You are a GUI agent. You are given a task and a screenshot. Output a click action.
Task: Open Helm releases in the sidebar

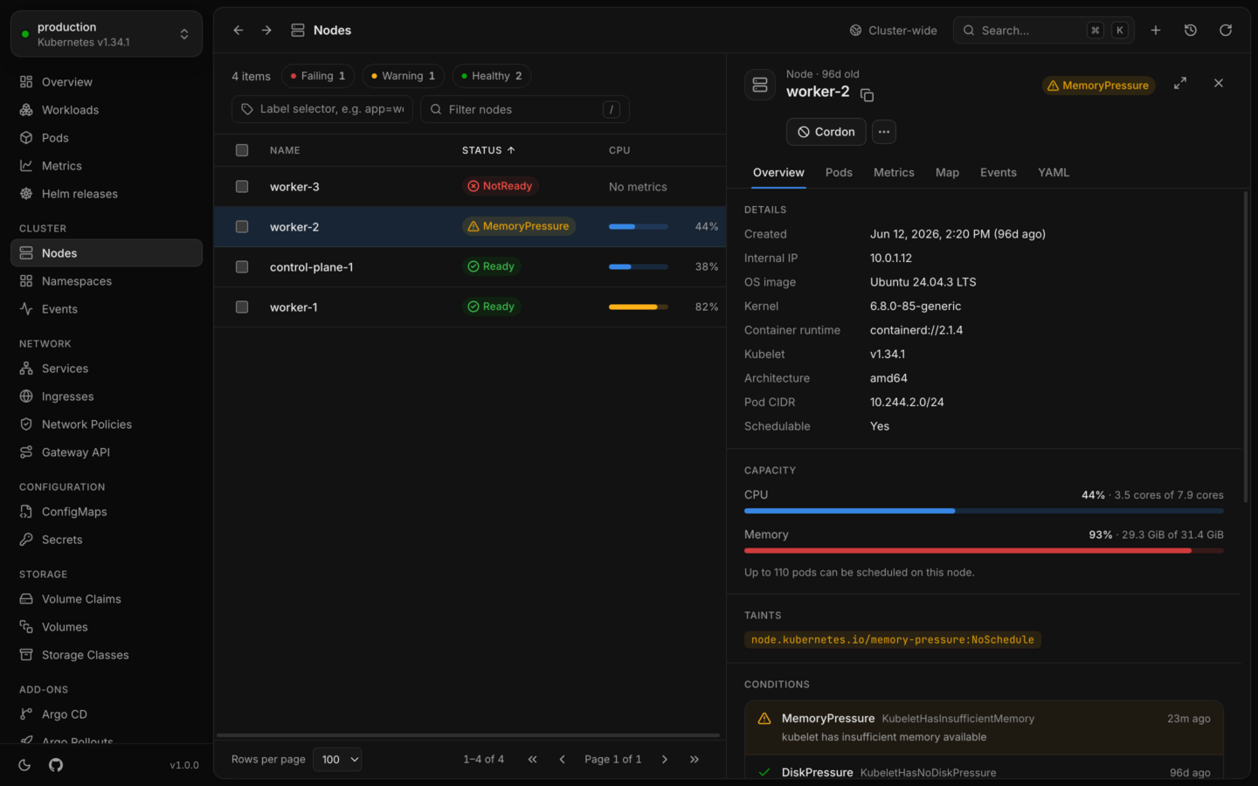coord(107,194)
